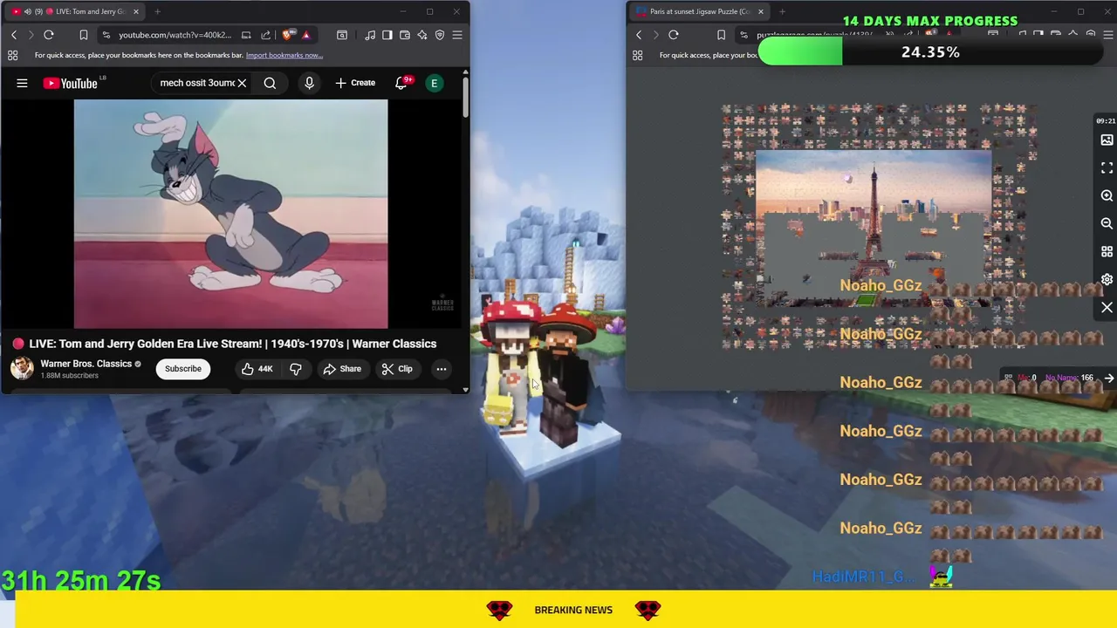Toggle browser sidebar in YouTube window
This screenshot has height=628, width=1117.
click(388, 35)
